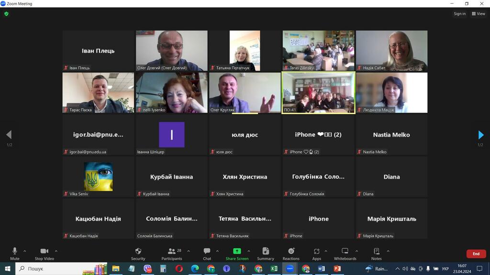Select the ПО-41 video thumbnail
Viewport: 490px width, 275px height.
318,93
